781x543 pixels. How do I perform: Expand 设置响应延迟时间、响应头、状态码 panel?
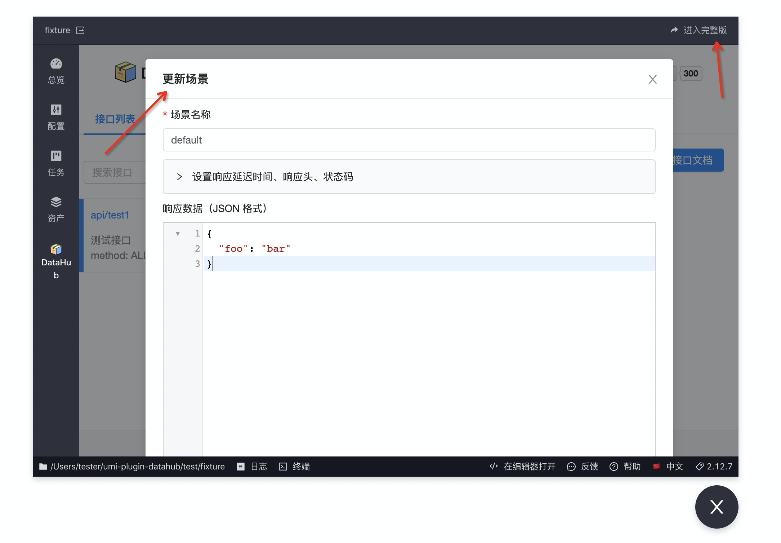pos(272,177)
